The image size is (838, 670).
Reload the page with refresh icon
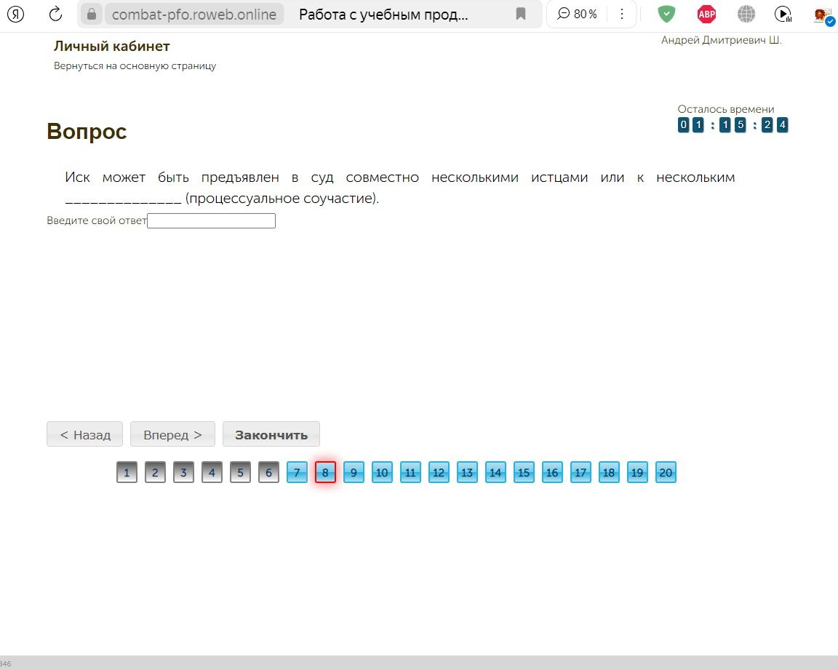coord(55,14)
